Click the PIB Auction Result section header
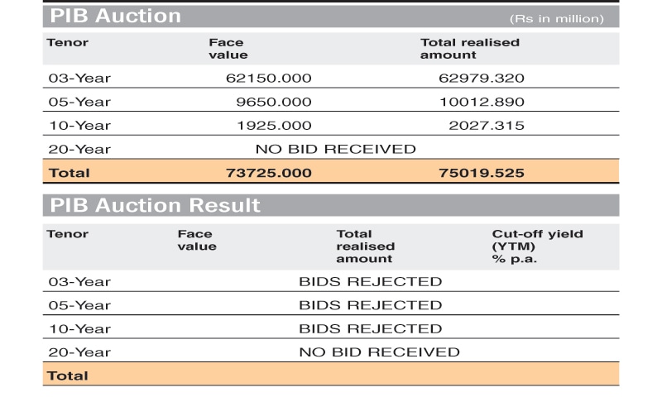This screenshot has width=662, height=397. click(x=155, y=205)
